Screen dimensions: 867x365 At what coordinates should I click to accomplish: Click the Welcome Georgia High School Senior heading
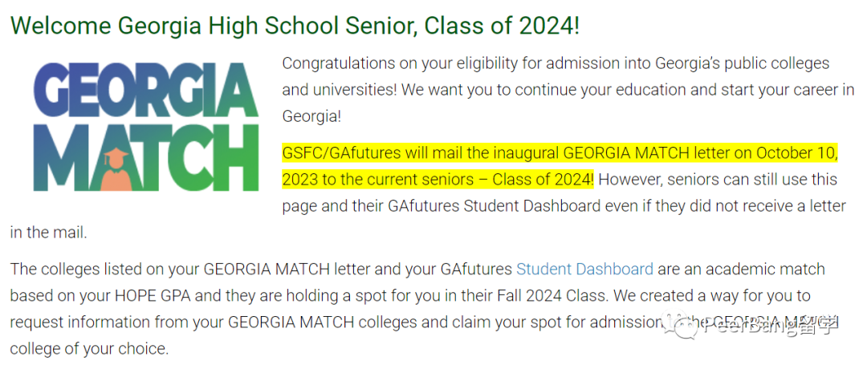(295, 26)
